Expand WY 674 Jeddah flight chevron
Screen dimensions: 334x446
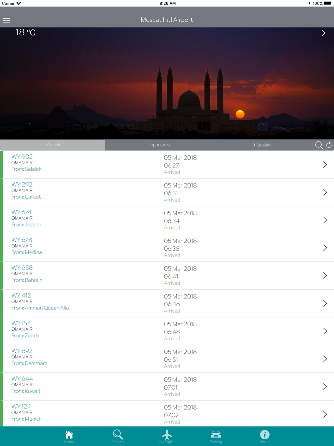tap(325, 220)
